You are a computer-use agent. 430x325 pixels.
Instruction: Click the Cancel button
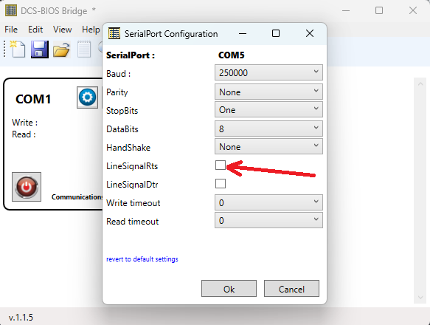tap(291, 289)
